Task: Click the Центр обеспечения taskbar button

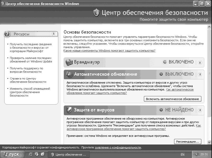Action: click(x=69, y=155)
